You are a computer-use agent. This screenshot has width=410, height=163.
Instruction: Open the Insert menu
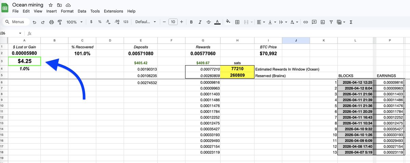(x=52, y=11)
